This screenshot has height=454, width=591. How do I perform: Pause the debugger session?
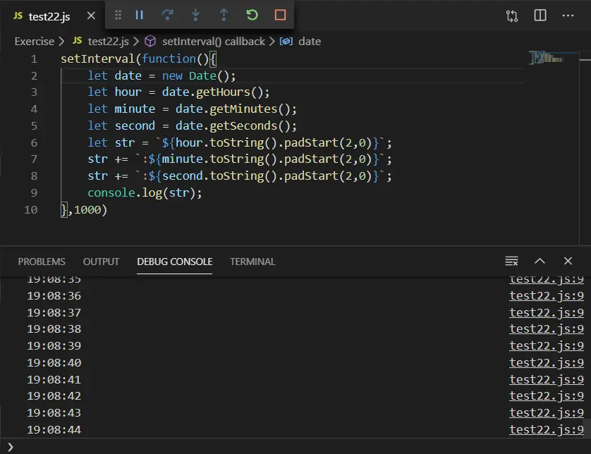[140, 15]
